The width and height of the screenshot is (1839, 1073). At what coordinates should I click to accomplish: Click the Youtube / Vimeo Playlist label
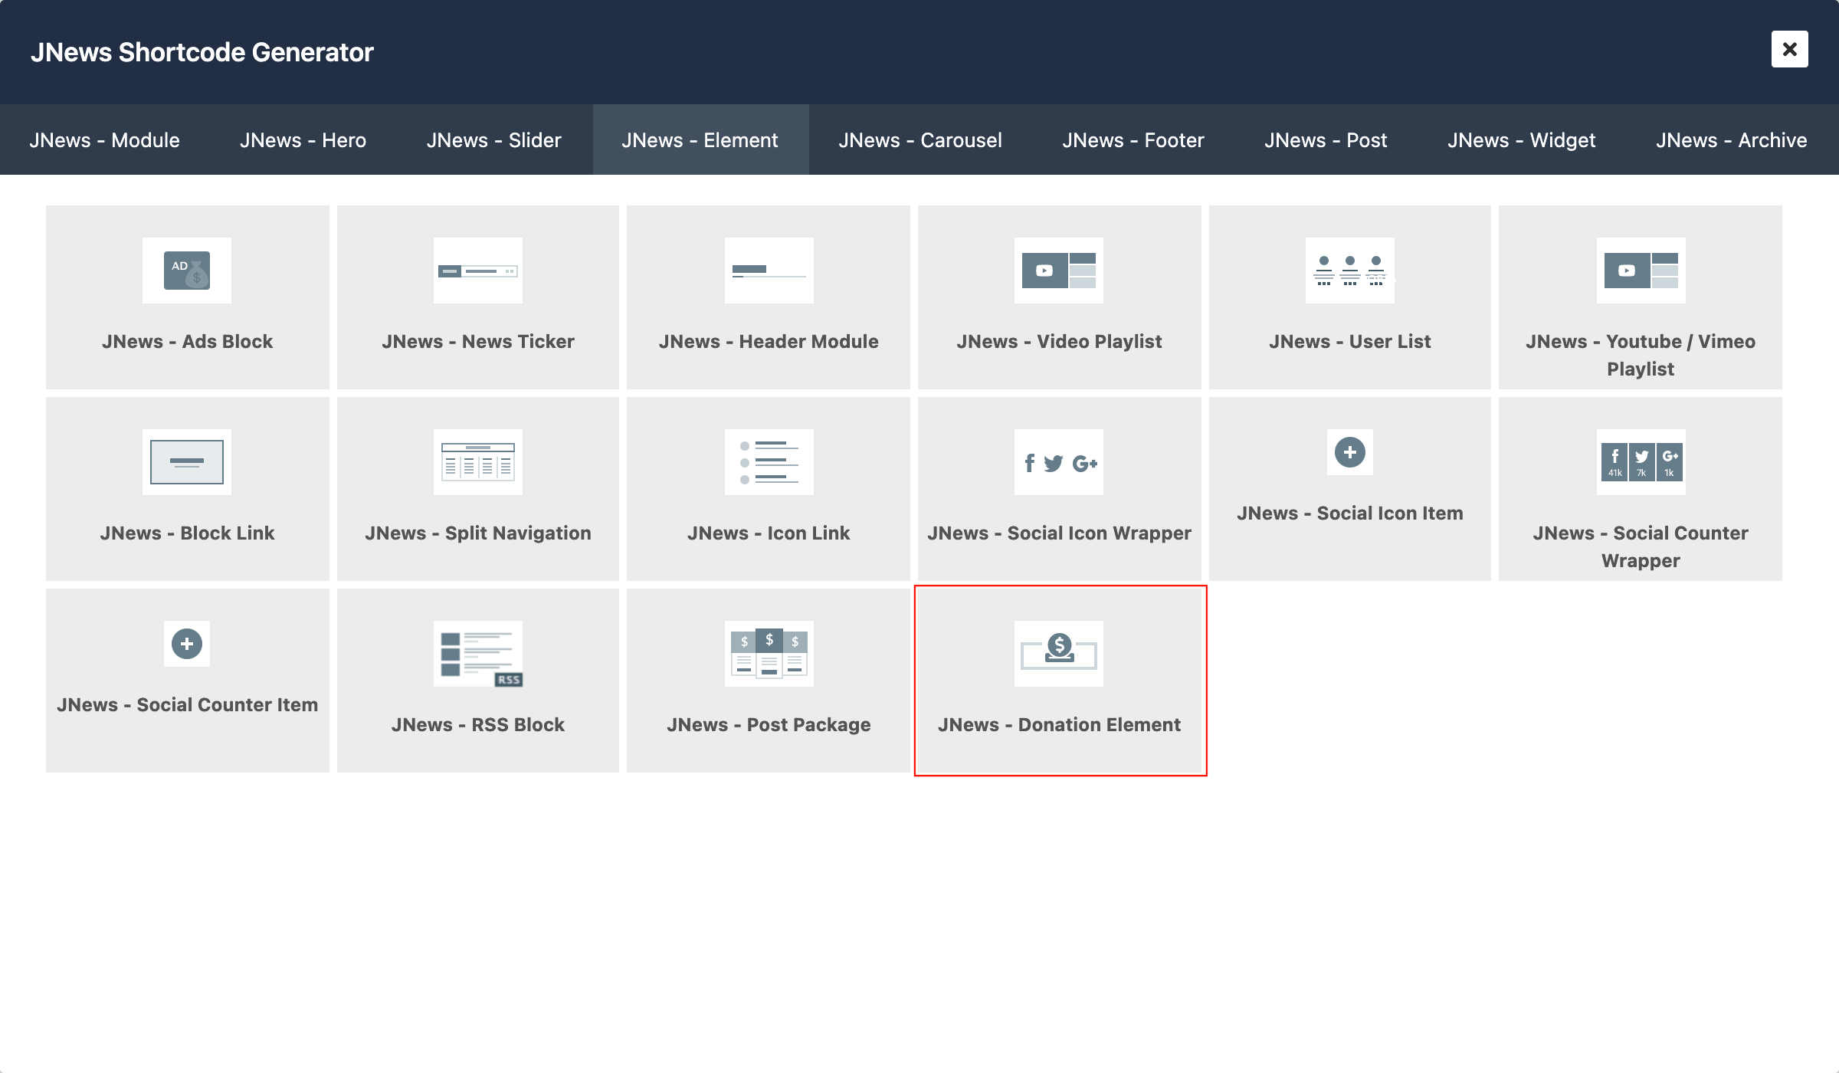(1641, 355)
